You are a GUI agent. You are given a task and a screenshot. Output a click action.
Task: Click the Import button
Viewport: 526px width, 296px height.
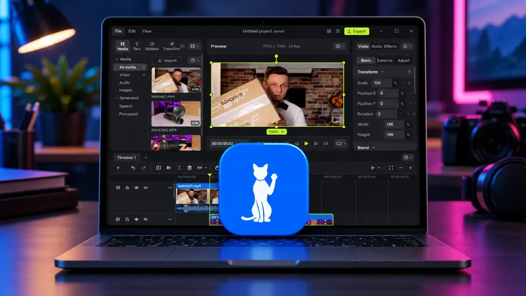click(167, 61)
